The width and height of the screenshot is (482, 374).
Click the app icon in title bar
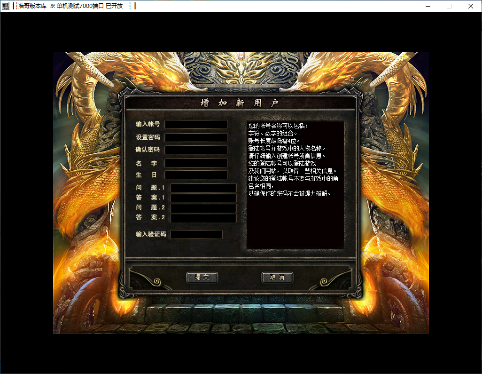[6, 6]
